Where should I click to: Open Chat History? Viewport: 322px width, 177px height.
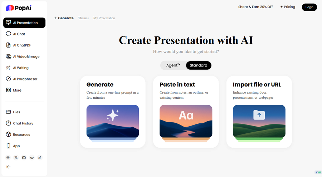[x=23, y=123]
